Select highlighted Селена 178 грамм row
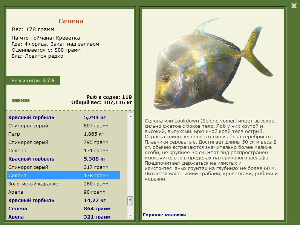This screenshot has height=225, width=300. (64, 176)
